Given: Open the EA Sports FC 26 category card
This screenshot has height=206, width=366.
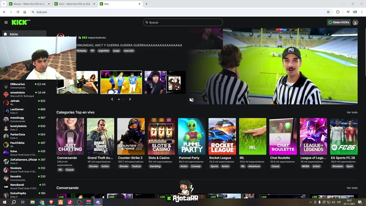Looking at the screenshot, I should 344,136.
